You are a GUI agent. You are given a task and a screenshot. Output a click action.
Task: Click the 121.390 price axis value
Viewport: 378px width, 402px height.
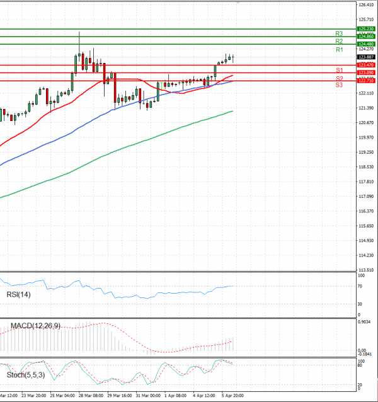click(x=366, y=108)
